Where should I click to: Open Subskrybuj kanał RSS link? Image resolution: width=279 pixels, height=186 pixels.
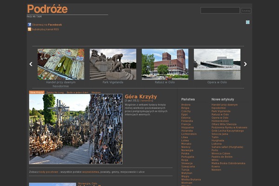click(45, 29)
